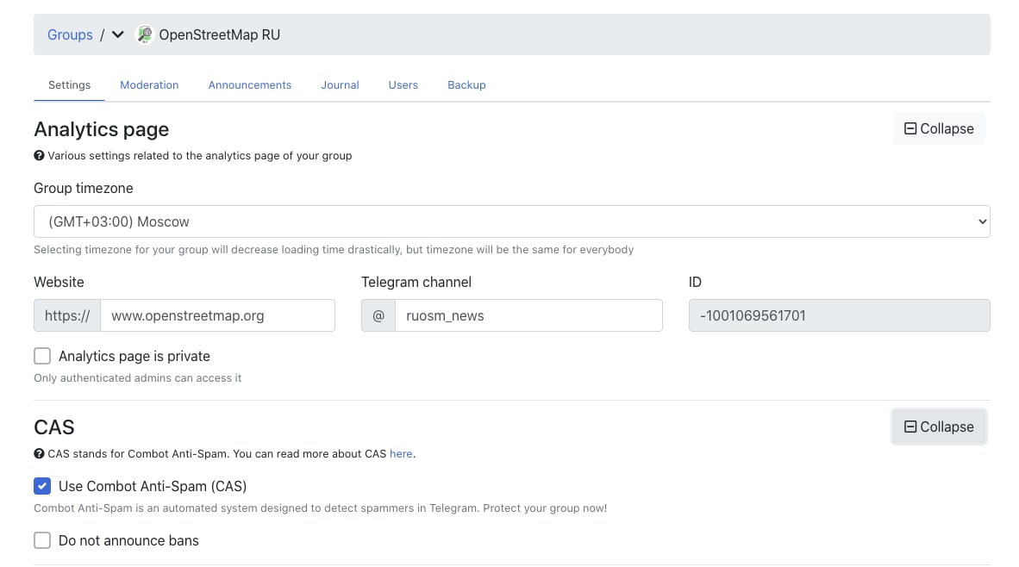Go to the Users tab
The image size is (1019, 567).
(x=403, y=85)
